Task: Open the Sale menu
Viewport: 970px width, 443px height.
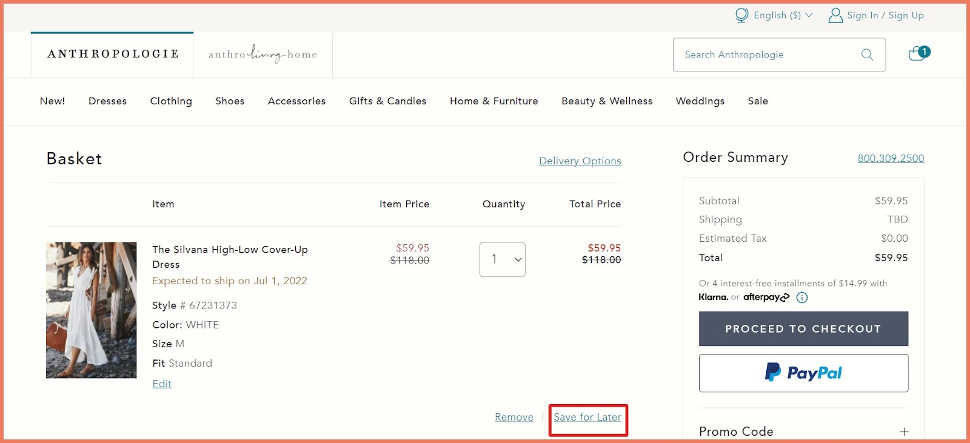Action: [x=758, y=101]
